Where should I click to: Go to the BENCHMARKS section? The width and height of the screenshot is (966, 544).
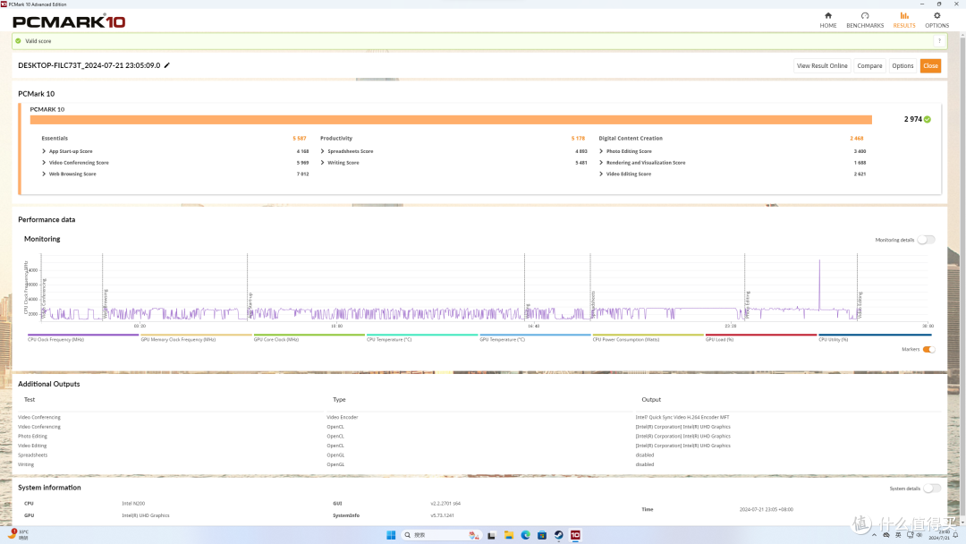click(x=864, y=20)
